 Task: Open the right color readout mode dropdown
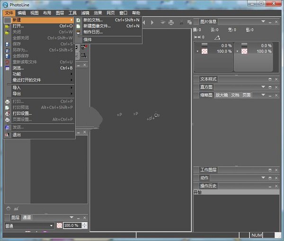coord(238,52)
